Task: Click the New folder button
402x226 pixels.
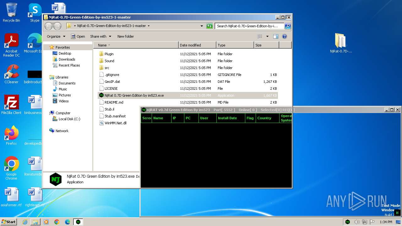Action: point(126,36)
